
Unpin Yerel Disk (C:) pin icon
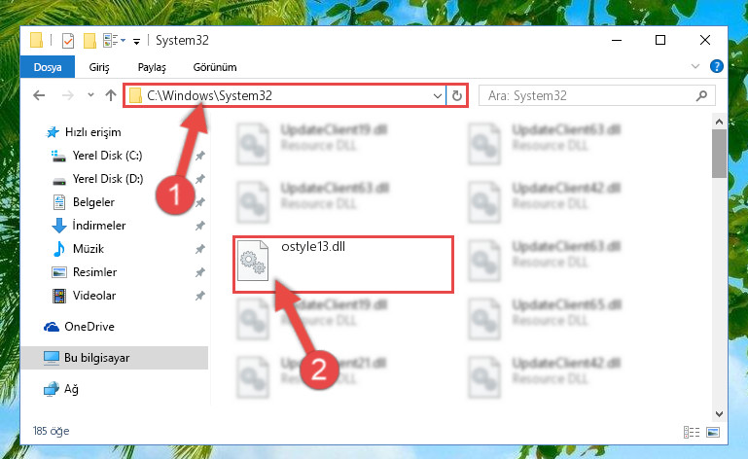click(199, 156)
